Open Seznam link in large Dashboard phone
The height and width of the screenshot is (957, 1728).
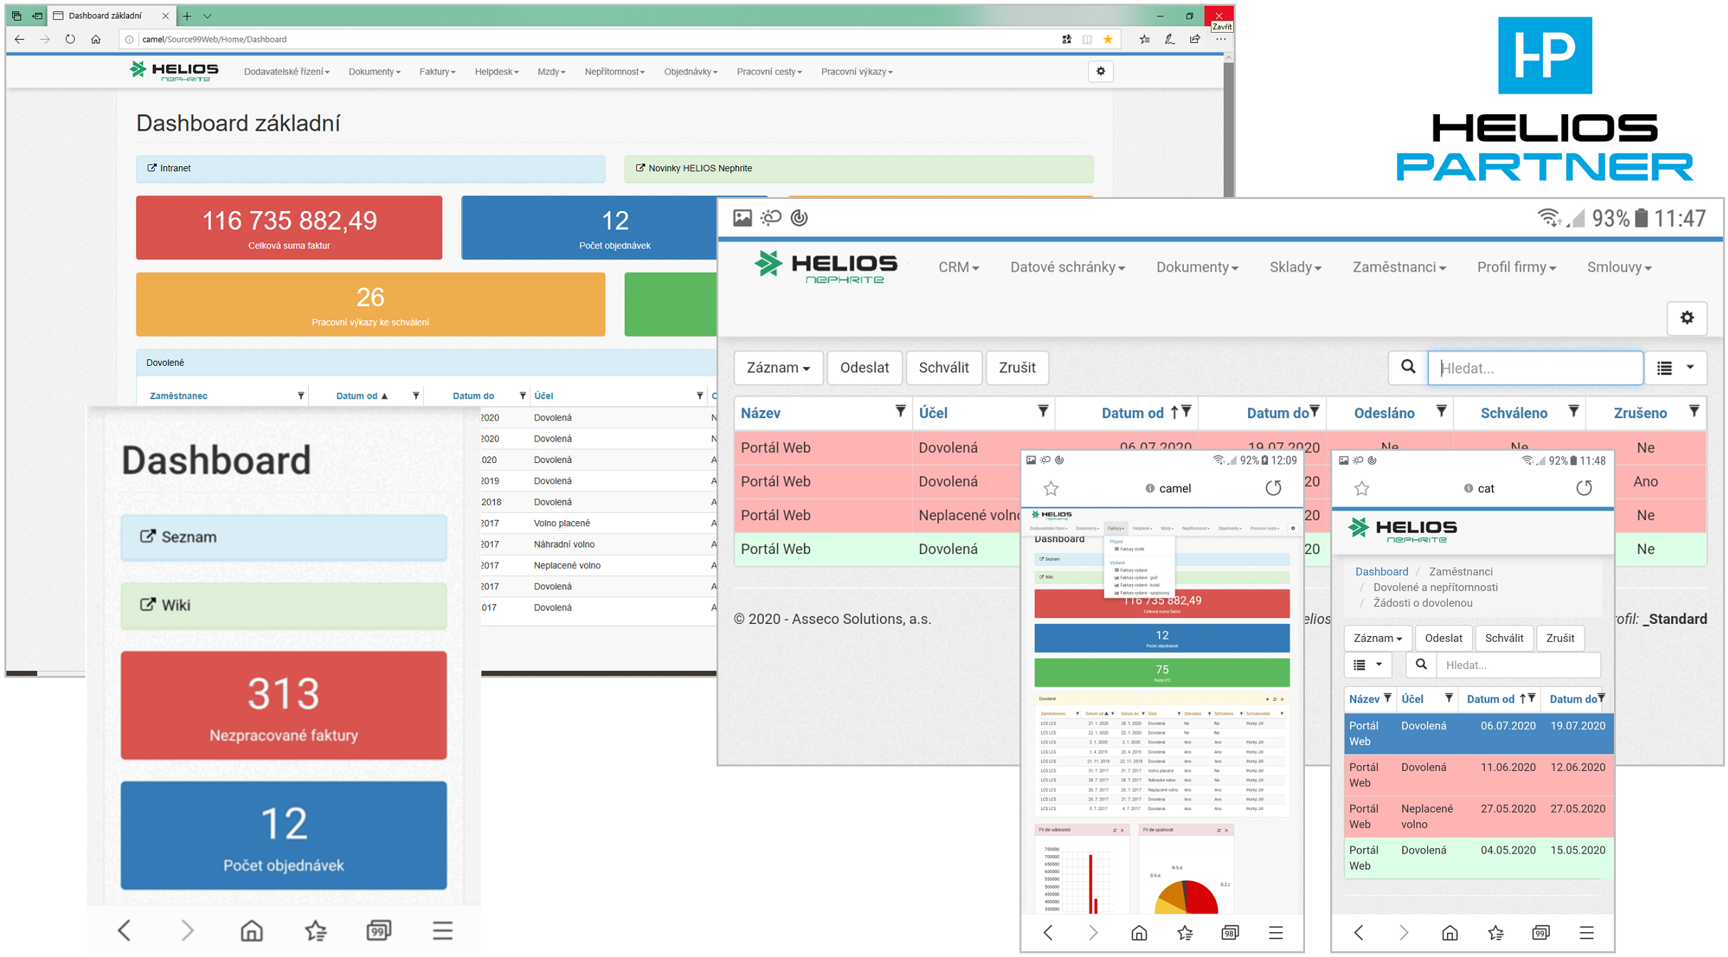pyautogui.click(x=284, y=537)
